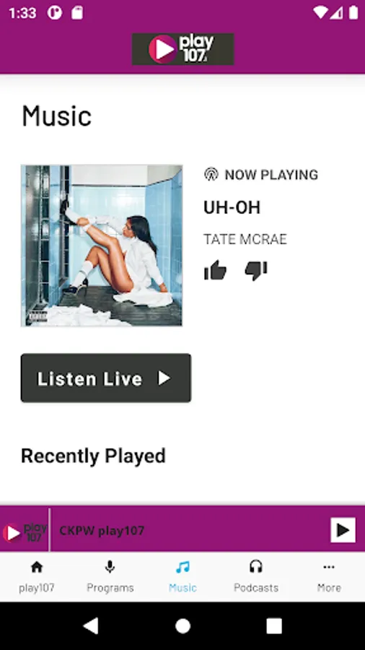
Task: Tap the home icon for play107
Action: pos(37,566)
